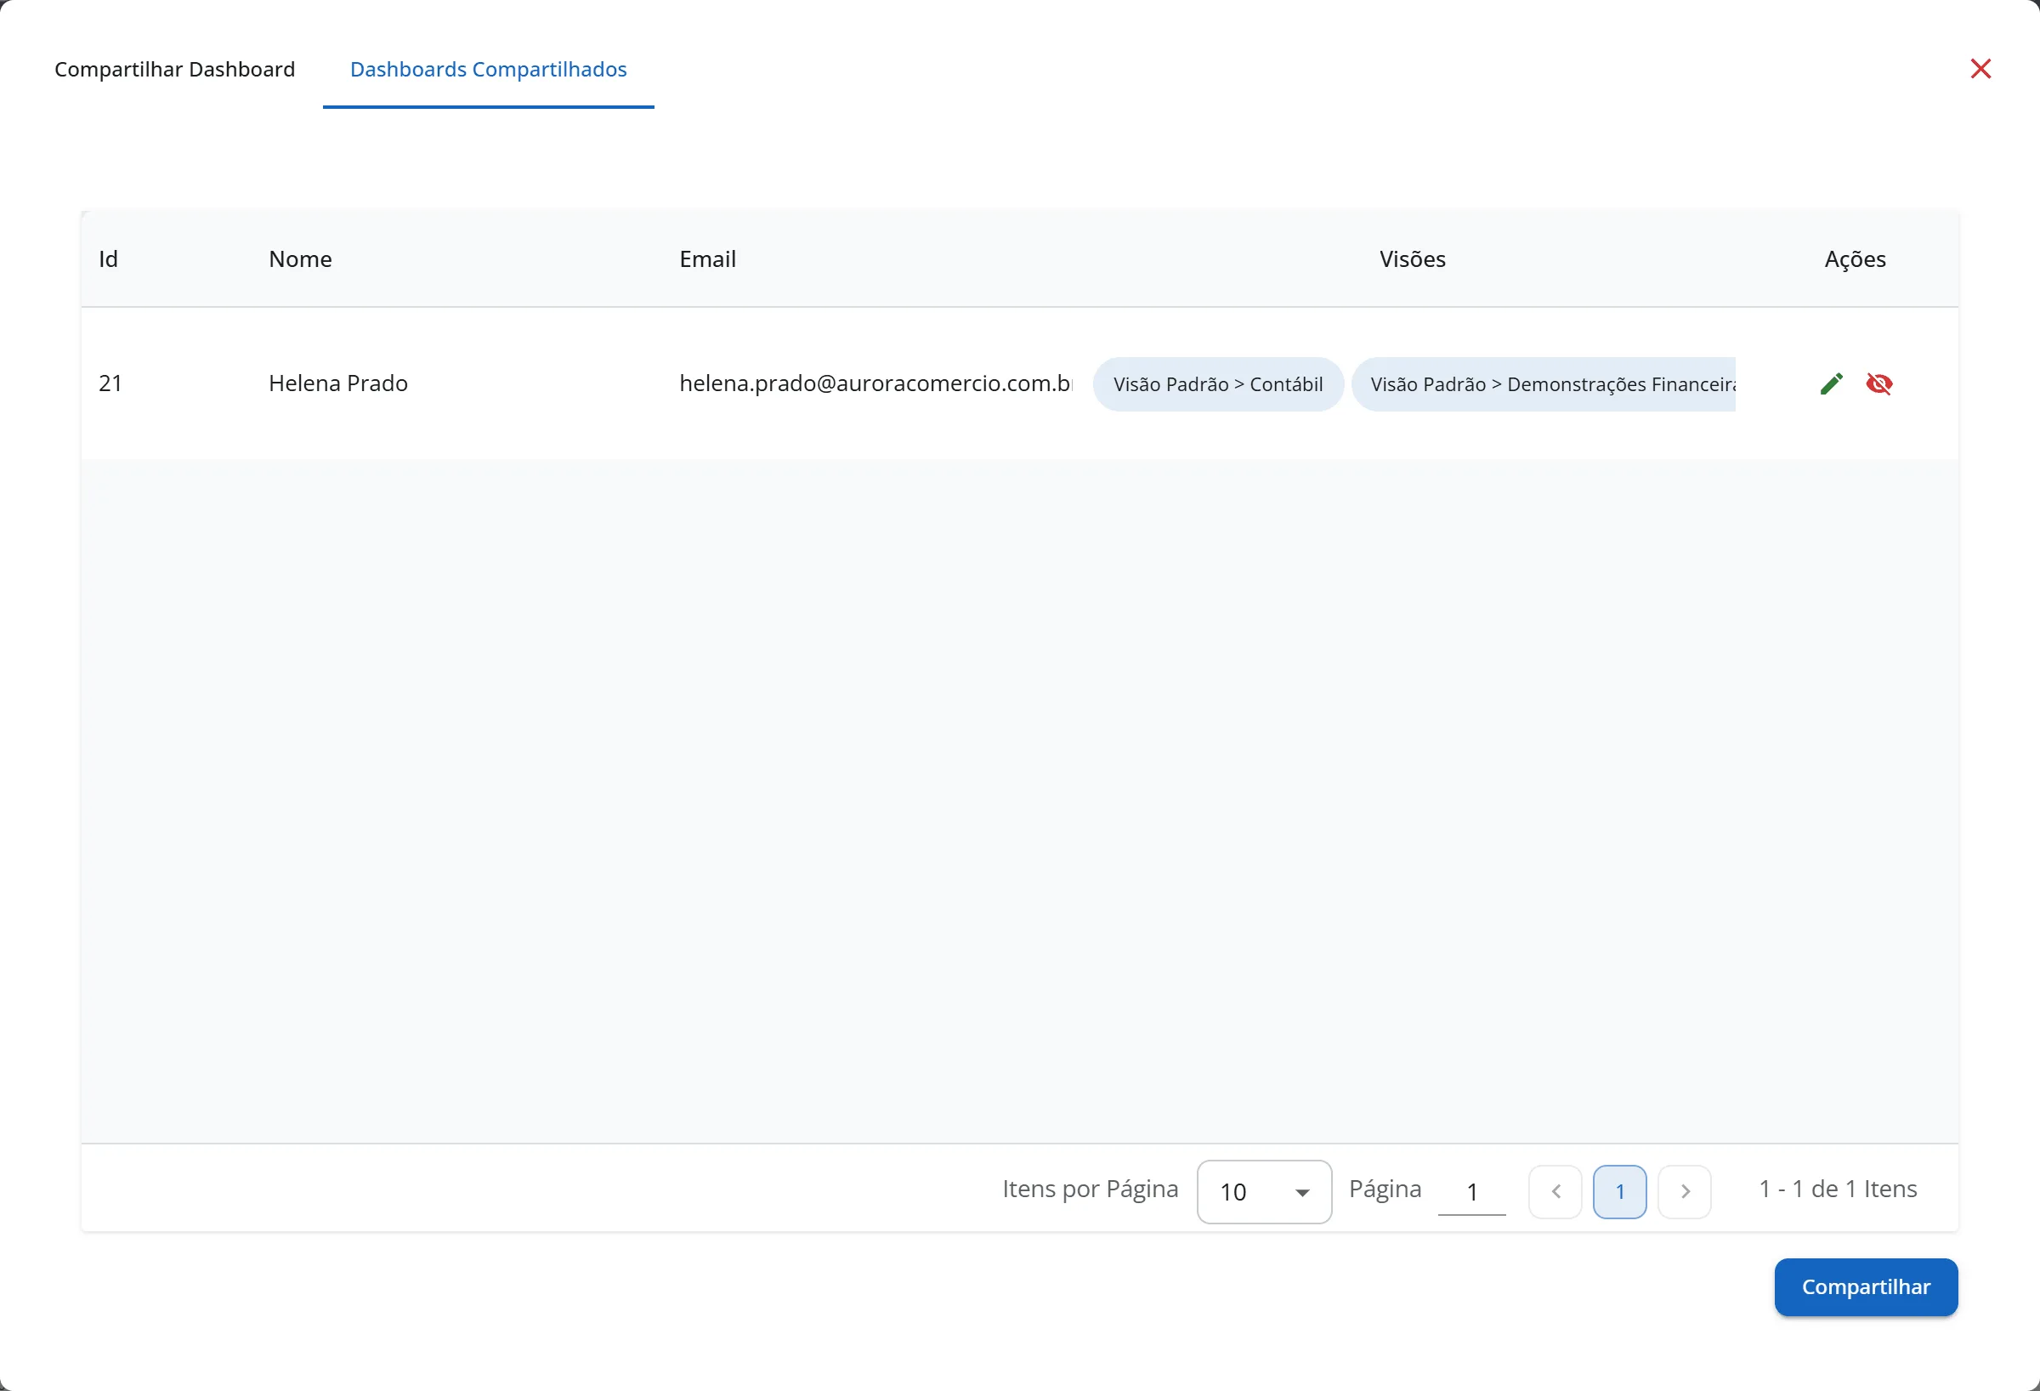2040x1391 pixels.
Task: Click the Email column header
Action: pos(707,259)
